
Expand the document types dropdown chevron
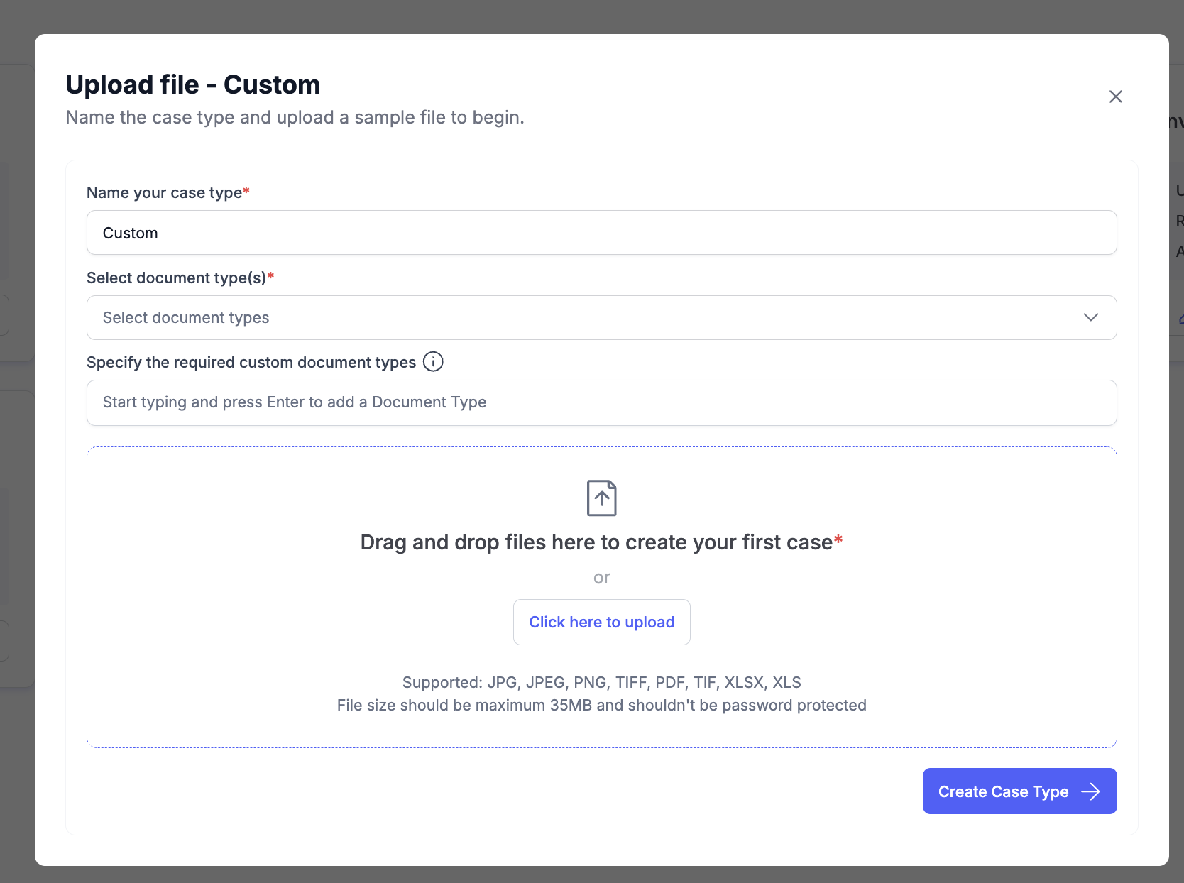1091,317
